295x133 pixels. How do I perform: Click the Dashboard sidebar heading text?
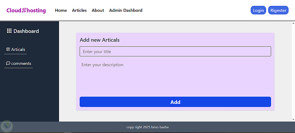pos(26,31)
